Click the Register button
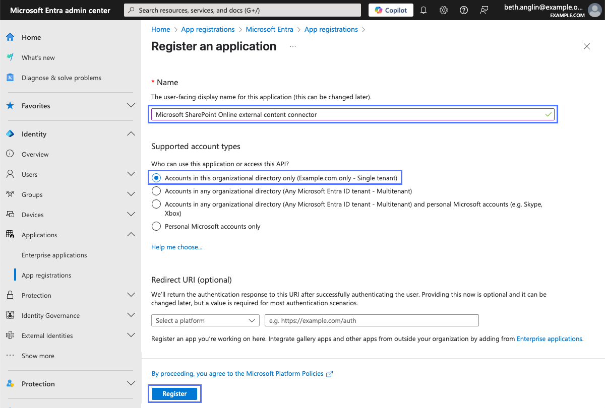The width and height of the screenshot is (605, 408). click(174, 394)
